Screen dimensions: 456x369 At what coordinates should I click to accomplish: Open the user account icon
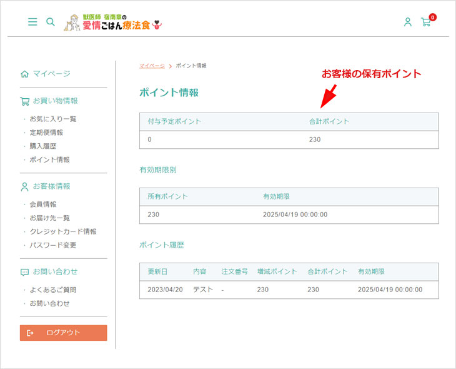tap(408, 22)
